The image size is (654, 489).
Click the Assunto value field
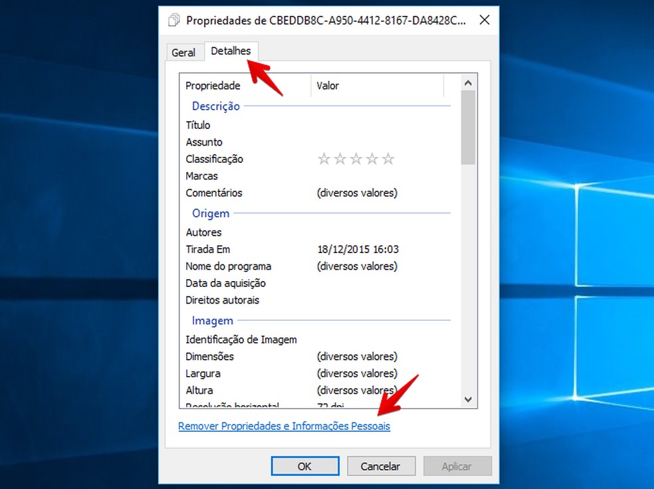366,142
